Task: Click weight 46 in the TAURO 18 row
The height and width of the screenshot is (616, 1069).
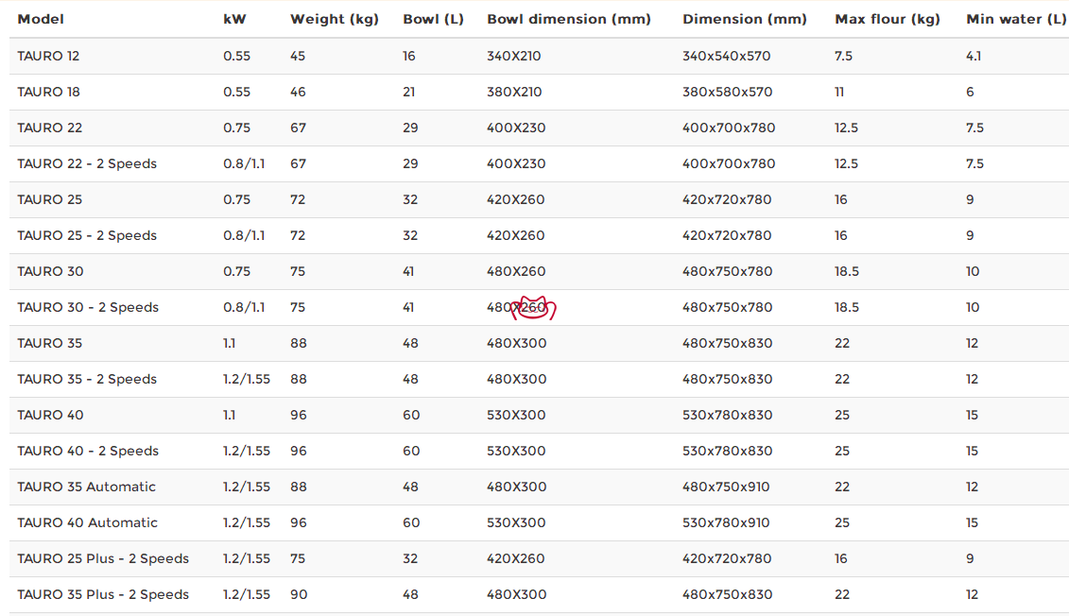Action: (298, 92)
